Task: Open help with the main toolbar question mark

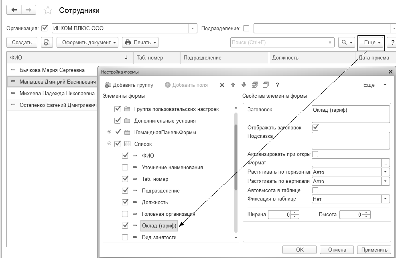Action: [392, 43]
